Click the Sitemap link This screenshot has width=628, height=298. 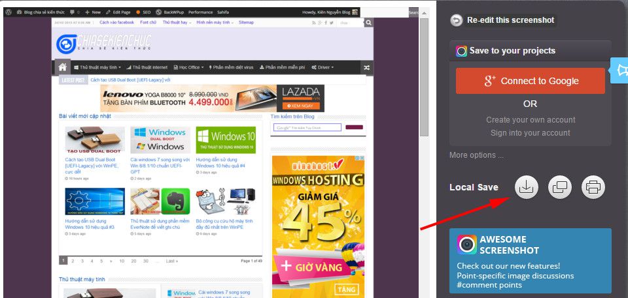(x=247, y=22)
